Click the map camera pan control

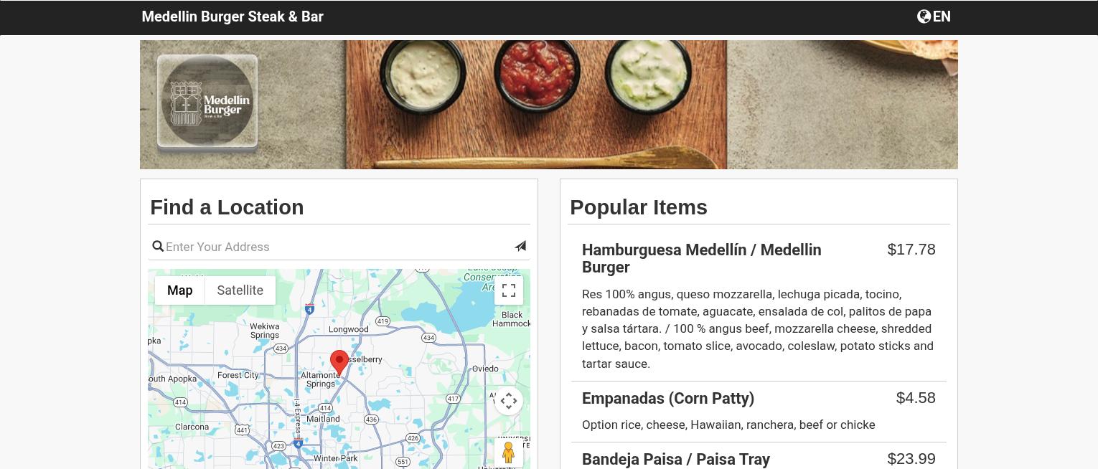(x=509, y=401)
